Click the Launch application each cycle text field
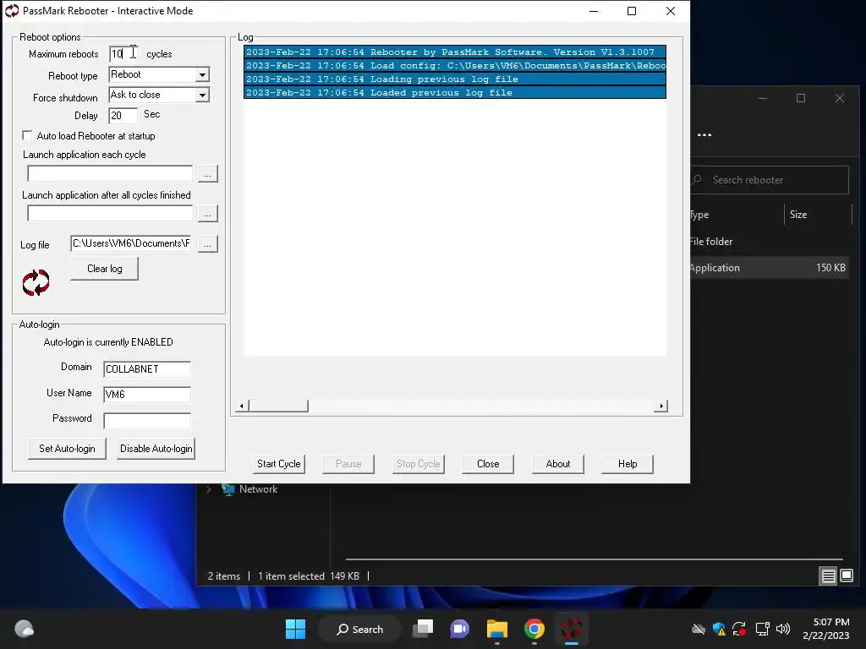Screen dimensions: 866x649 pyautogui.click(x=110, y=174)
